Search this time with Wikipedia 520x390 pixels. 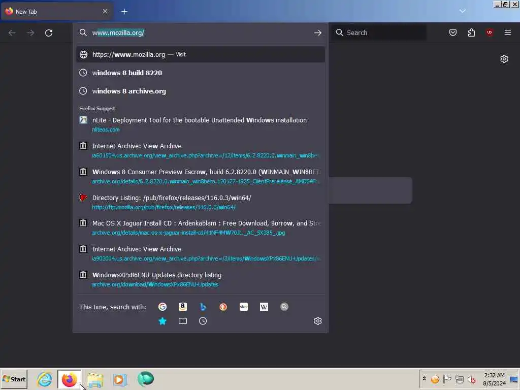(264, 307)
